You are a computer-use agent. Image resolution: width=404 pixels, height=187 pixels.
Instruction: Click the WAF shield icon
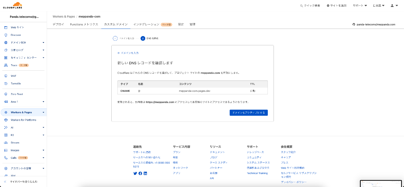click(6, 76)
